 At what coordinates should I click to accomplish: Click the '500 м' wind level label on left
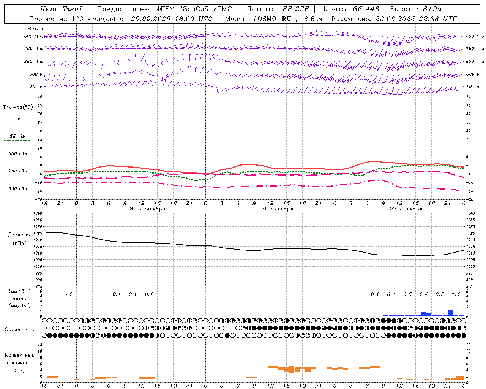click(x=36, y=74)
